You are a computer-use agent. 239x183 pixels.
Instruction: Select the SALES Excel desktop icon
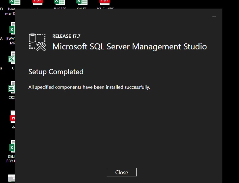pyautogui.click(x=82, y=2)
